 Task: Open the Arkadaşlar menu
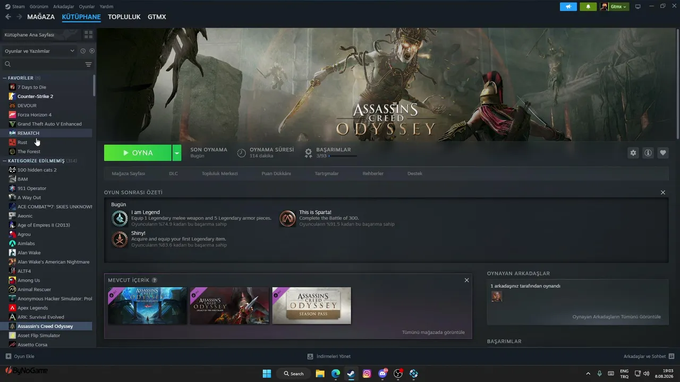point(64,6)
